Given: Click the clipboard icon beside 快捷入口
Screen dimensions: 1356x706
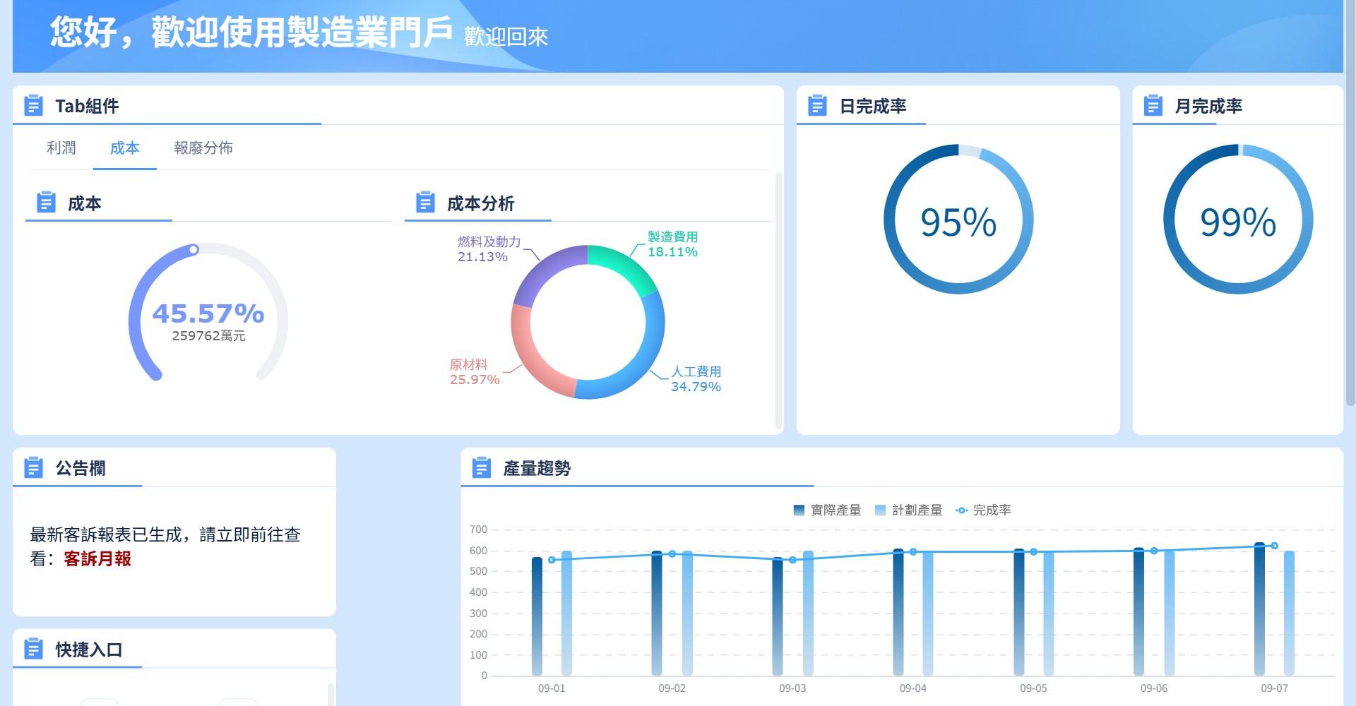Looking at the screenshot, I should point(33,649).
